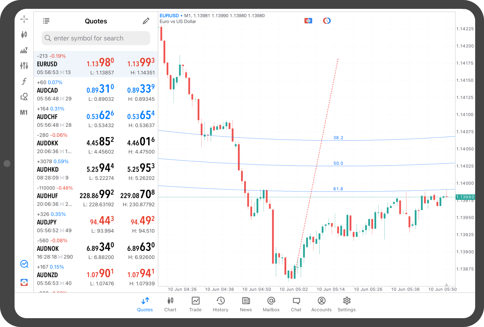Viewport: 484px width, 327px height.
Task: Click the symbol search field
Action: coord(96,38)
